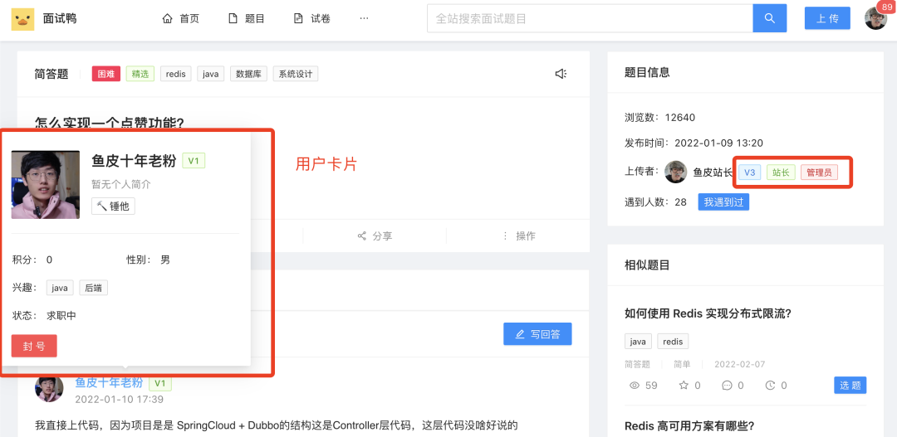Open the user avatar with the 89 badge
Viewport: 897px width, 437px height.
pyautogui.click(x=875, y=18)
